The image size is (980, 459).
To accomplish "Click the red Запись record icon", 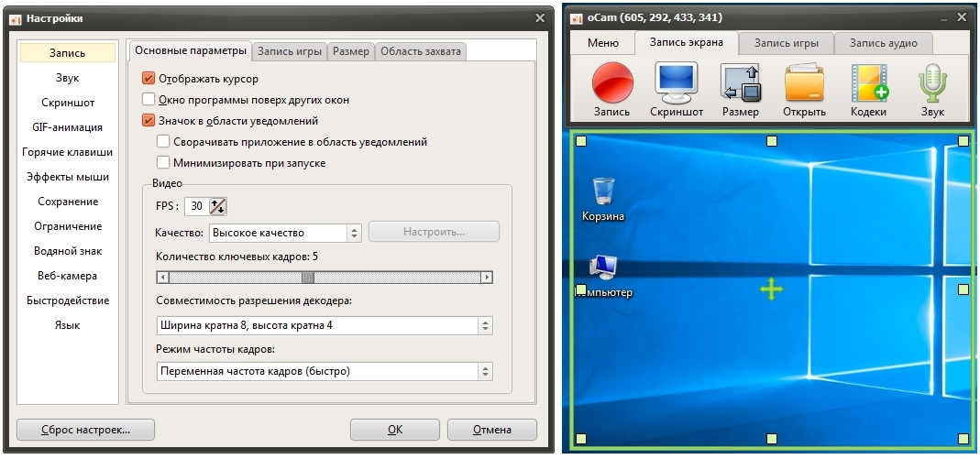I will coord(611,85).
